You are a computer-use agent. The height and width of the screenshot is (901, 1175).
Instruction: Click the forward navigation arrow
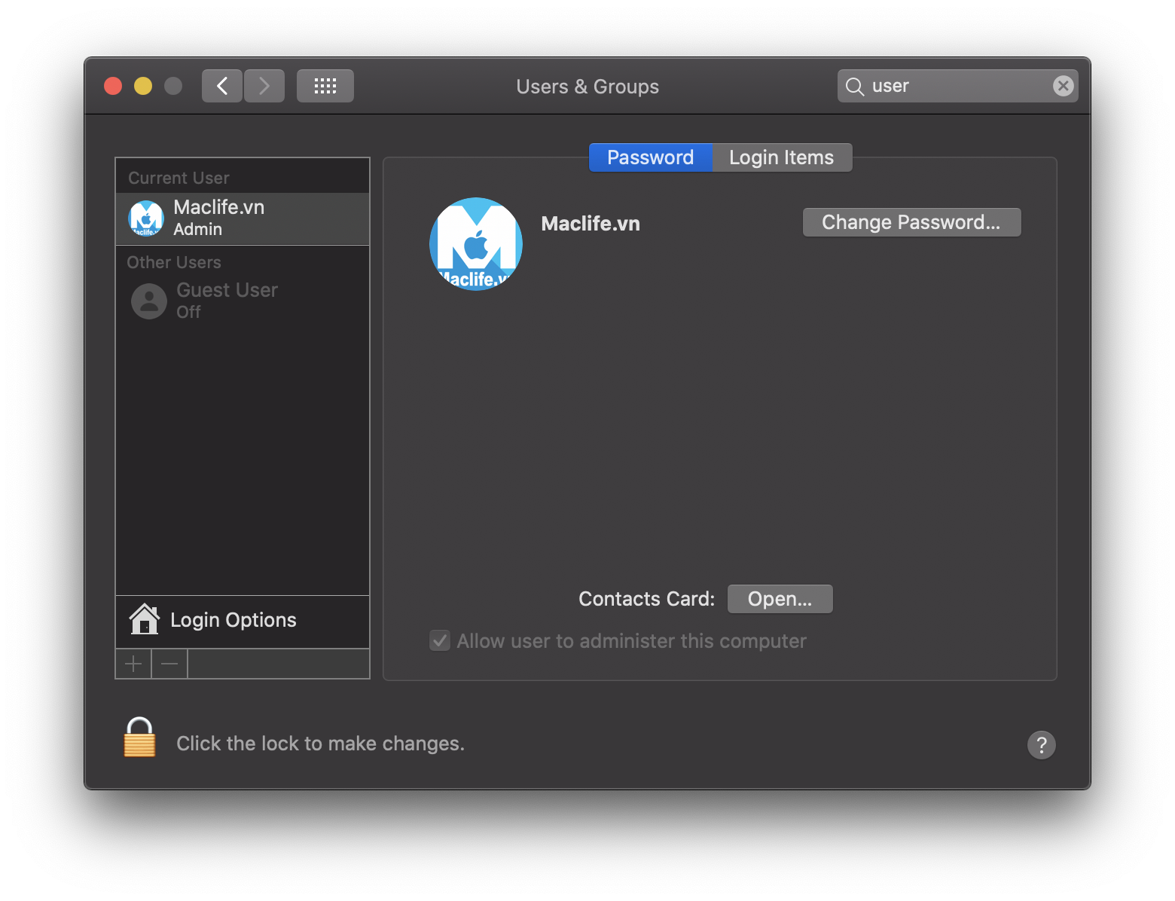[x=264, y=85]
